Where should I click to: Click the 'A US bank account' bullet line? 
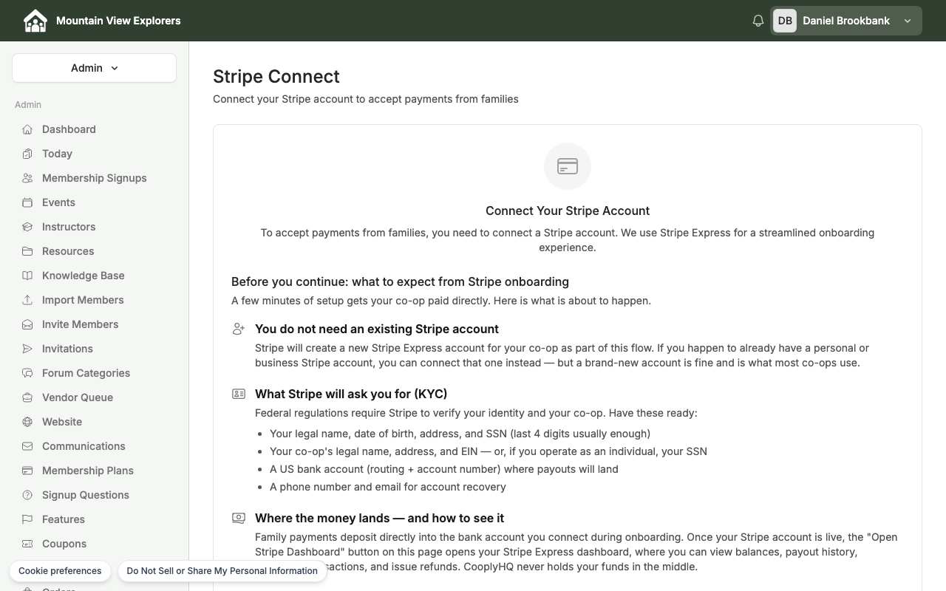point(444,469)
